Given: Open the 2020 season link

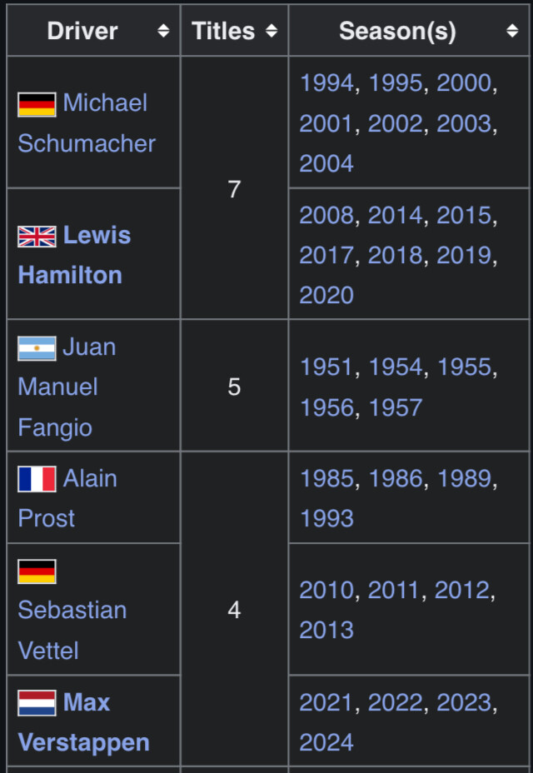Looking at the screenshot, I should (326, 295).
